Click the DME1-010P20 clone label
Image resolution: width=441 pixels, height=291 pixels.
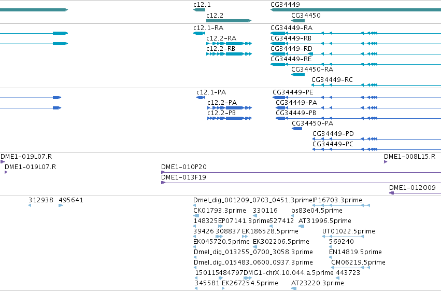coord(184,168)
